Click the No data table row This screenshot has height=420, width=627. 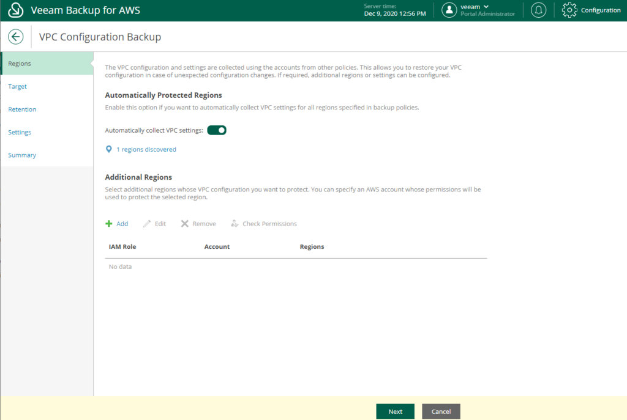pyautogui.click(x=296, y=267)
